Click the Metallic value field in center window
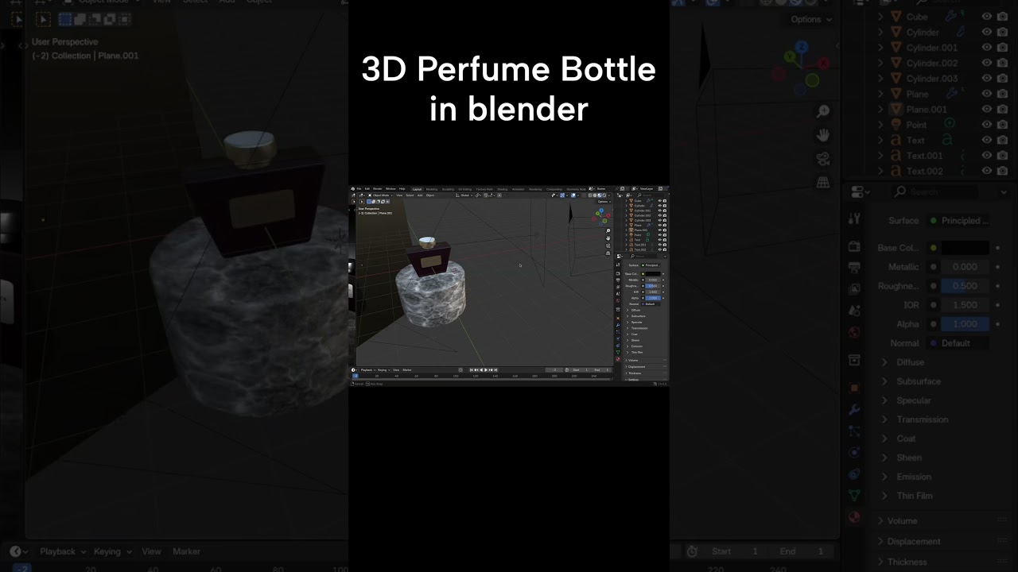 pyautogui.click(x=653, y=280)
